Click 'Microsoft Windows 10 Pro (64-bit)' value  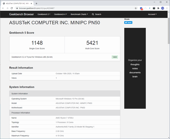coord(70,99)
